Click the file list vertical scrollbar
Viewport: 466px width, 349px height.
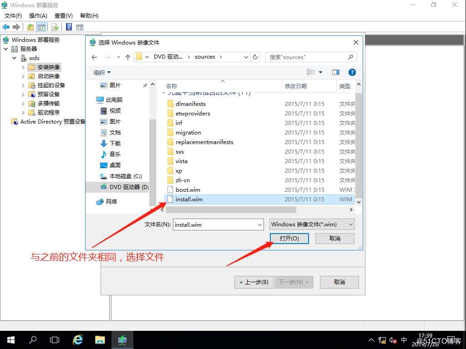[359, 145]
